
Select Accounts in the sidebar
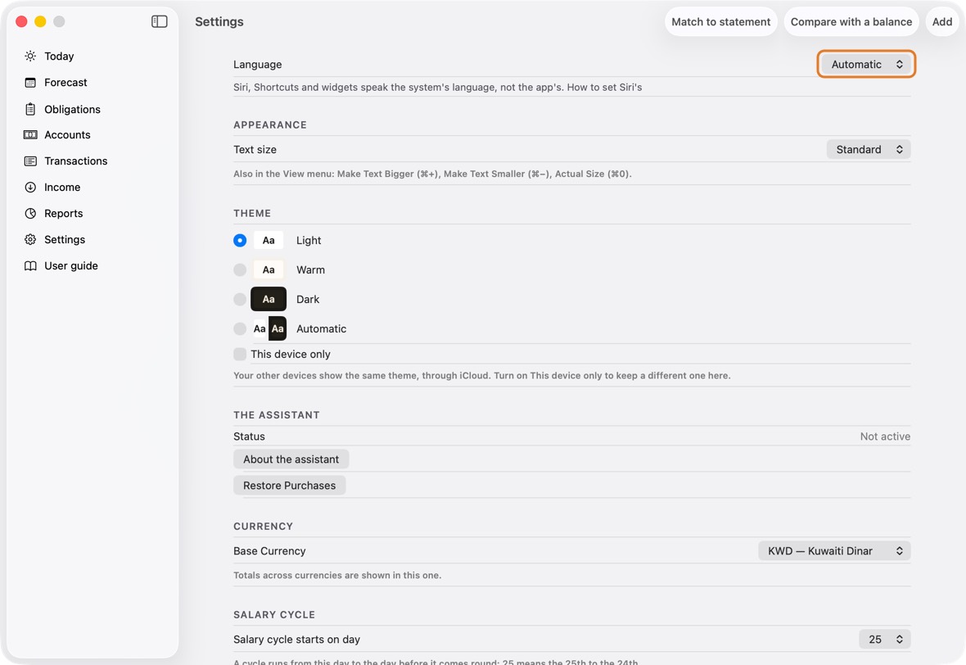pyautogui.click(x=67, y=135)
